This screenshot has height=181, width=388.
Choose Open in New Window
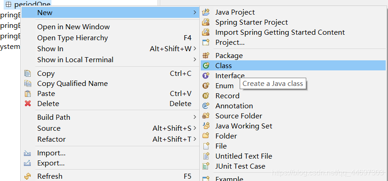[x=110, y=27]
